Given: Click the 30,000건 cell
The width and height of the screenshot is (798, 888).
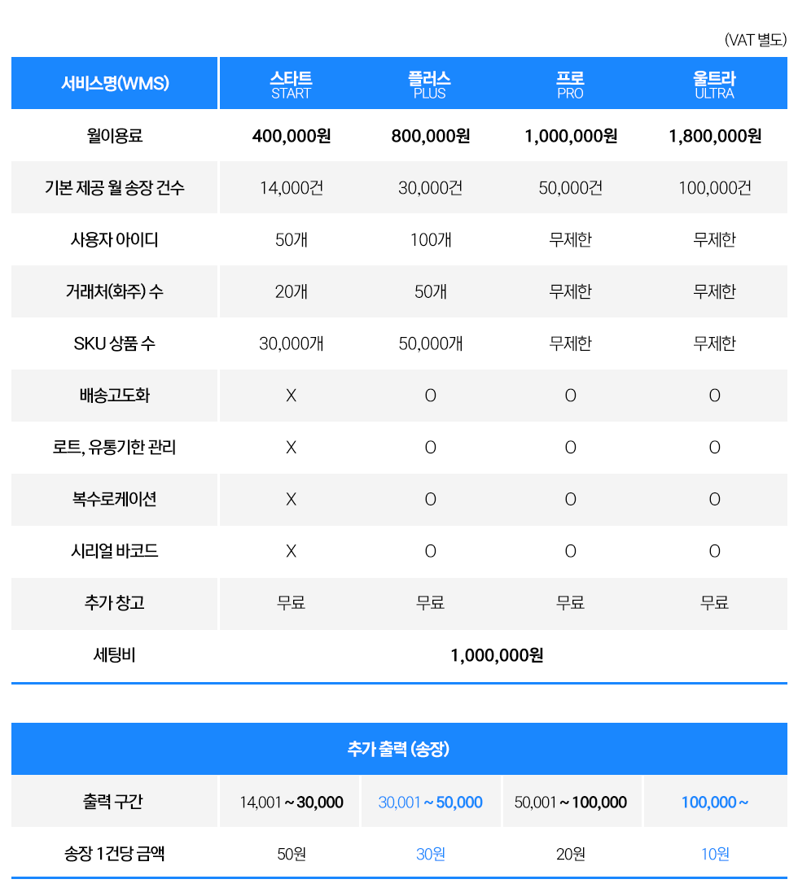Looking at the screenshot, I should 430,188.
